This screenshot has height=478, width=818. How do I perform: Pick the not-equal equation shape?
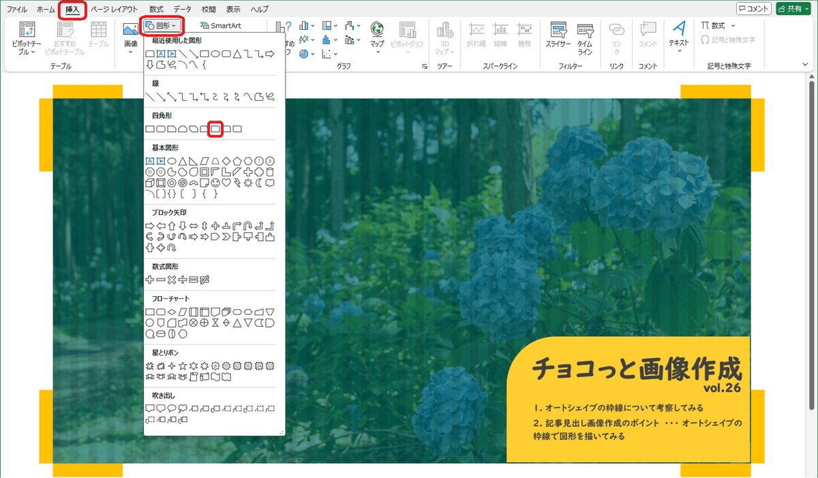[x=204, y=280]
